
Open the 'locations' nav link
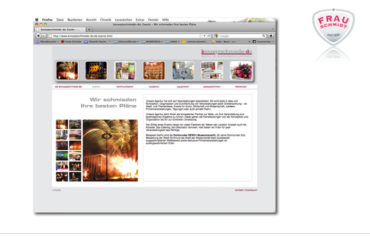[x=154, y=87]
